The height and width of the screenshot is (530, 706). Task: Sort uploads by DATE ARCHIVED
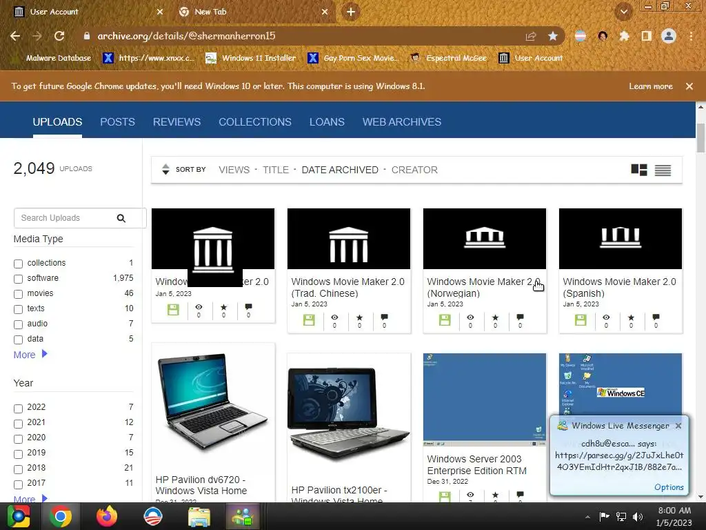click(340, 170)
